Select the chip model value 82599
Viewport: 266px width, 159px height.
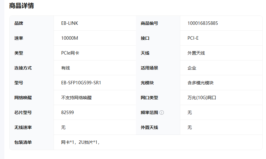pos(68,113)
